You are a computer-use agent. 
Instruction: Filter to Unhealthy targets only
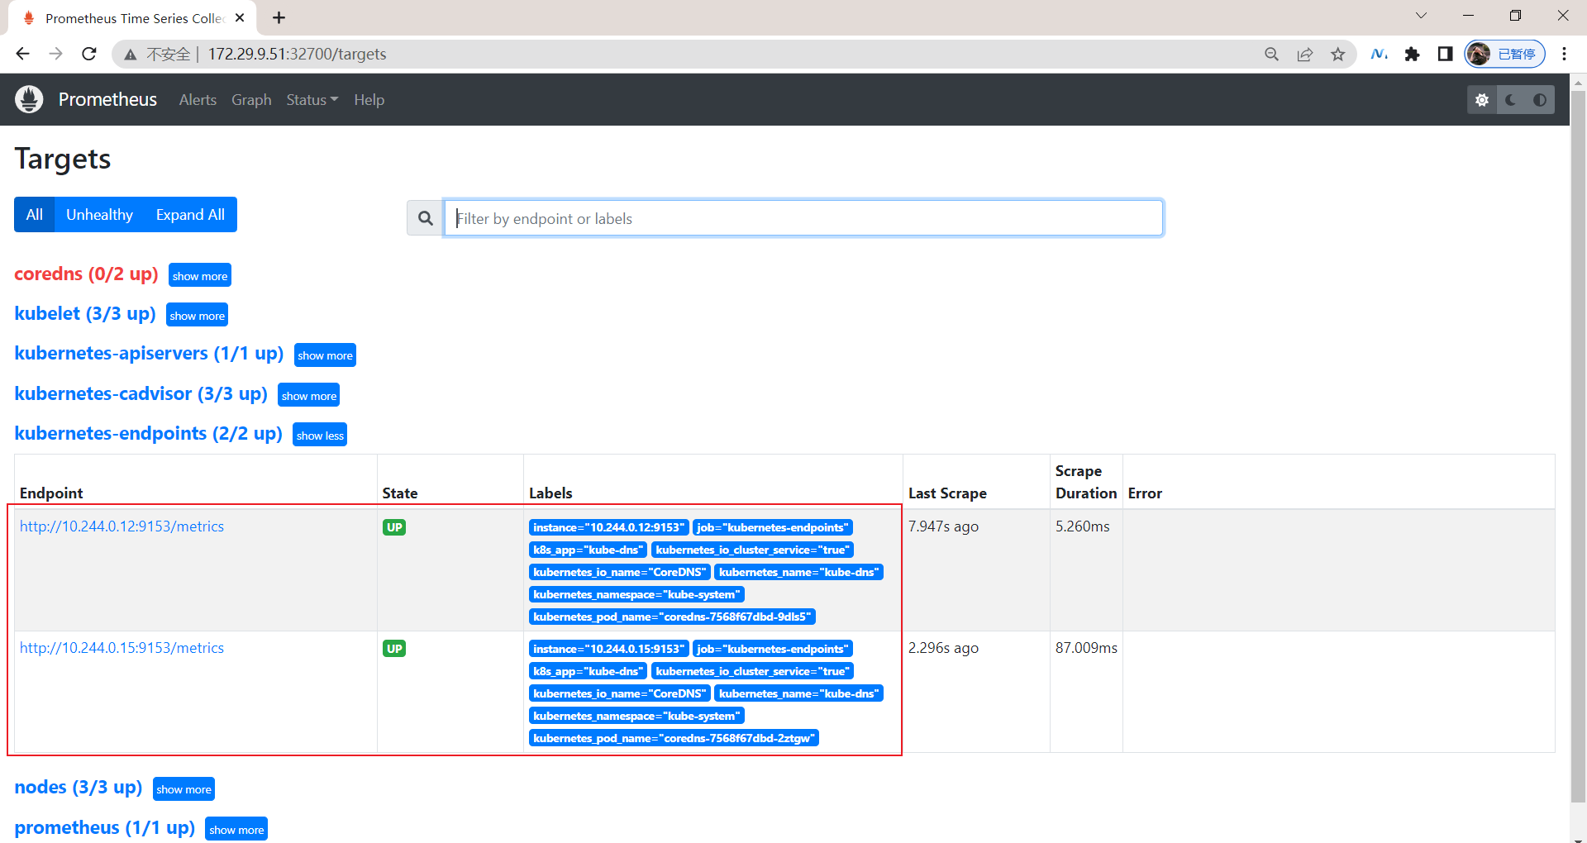tap(99, 215)
